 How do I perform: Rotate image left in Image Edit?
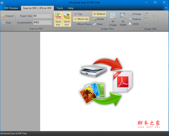pos(146,14)
